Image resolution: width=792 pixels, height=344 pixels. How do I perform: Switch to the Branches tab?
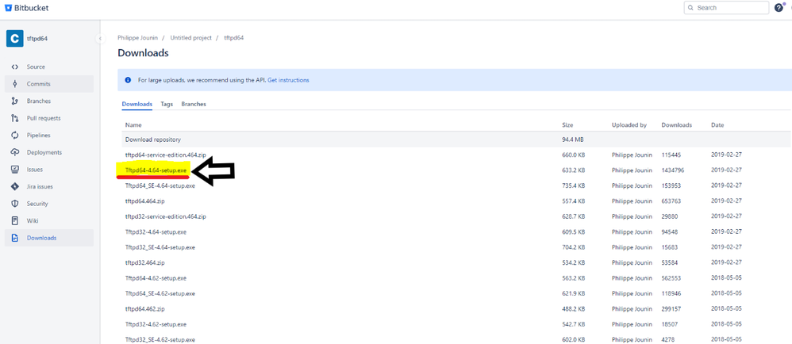pos(194,104)
